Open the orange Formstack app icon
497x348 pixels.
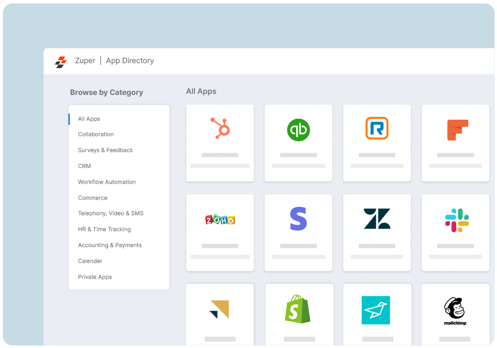(457, 130)
